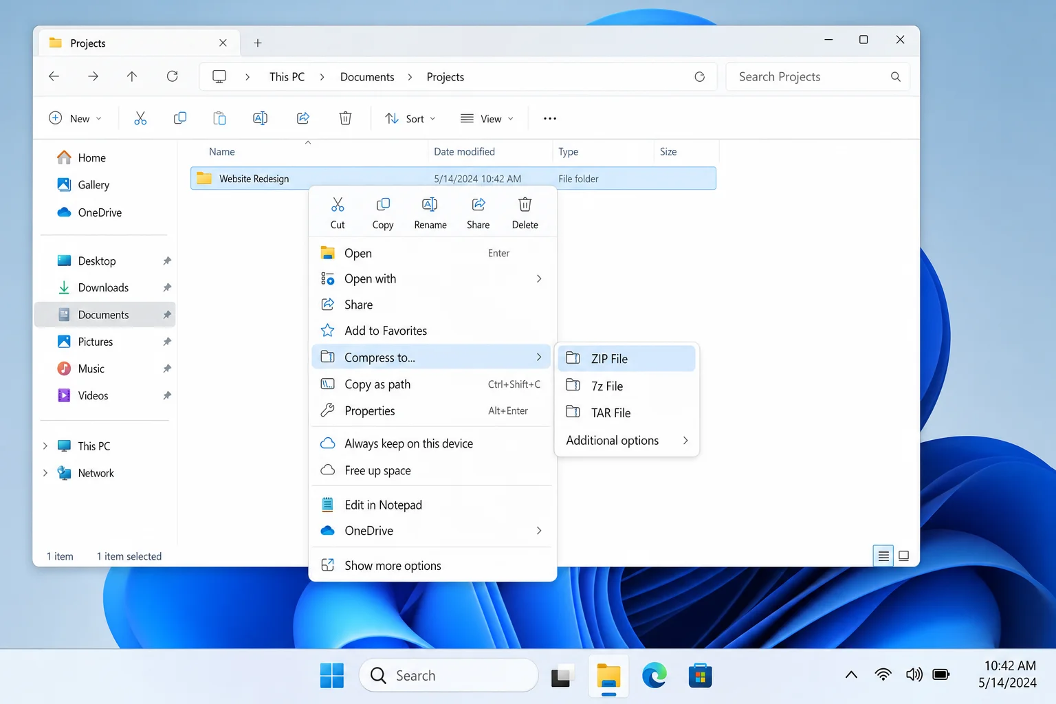Switch to large thumbnails view icon
This screenshot has width=1056, height=704.
[904, 555]
